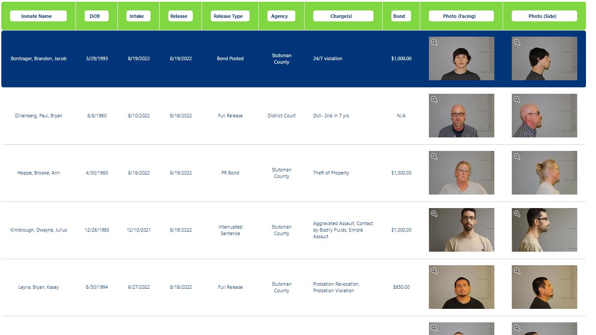
Task: Select inmate name Dillenberg, Paul, Bryan
Action: (x=38, y=116)
